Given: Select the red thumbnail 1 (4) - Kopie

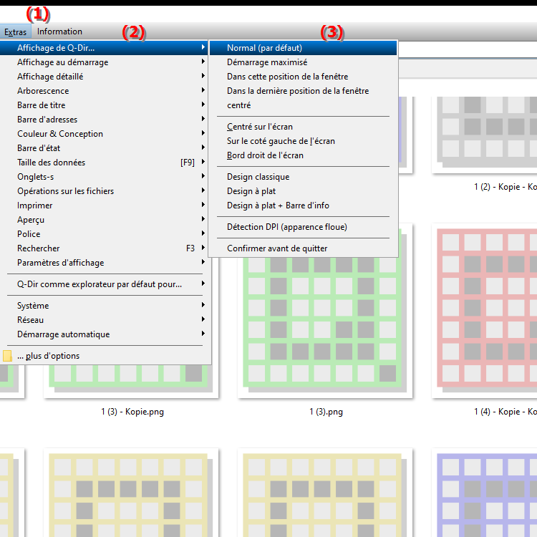Looking at the screenshot, I should click(x=484, y=311).
